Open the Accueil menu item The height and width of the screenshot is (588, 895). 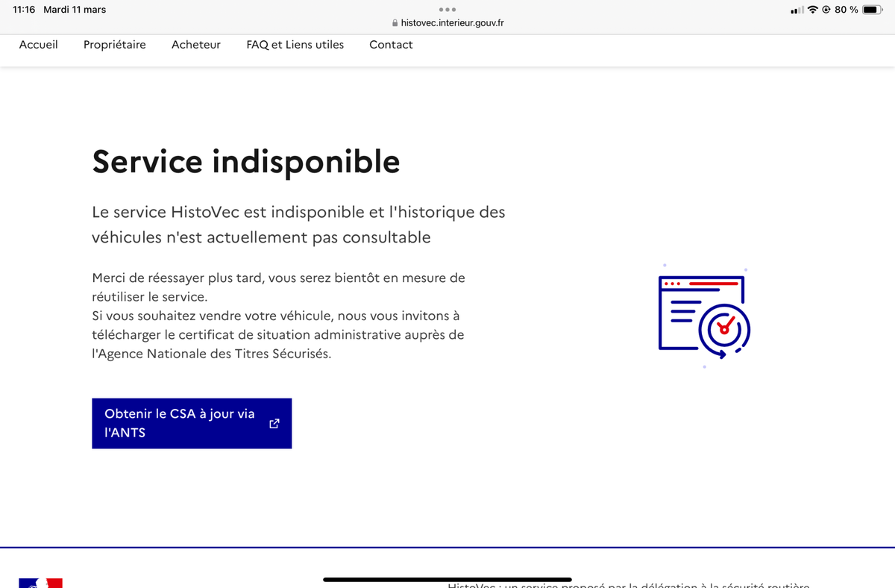(x=38, y=45)
